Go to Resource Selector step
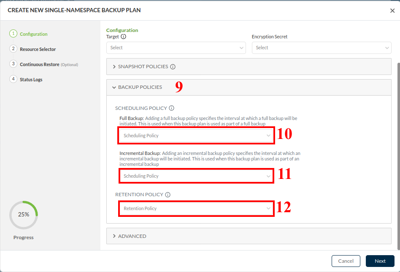Image resolution: width=400 pixels, height=272 pixels. [38, 49]
